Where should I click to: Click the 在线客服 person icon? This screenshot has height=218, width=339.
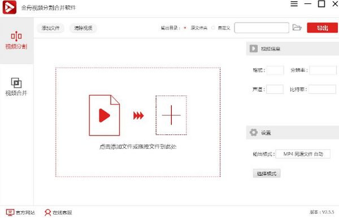[48, 212]
